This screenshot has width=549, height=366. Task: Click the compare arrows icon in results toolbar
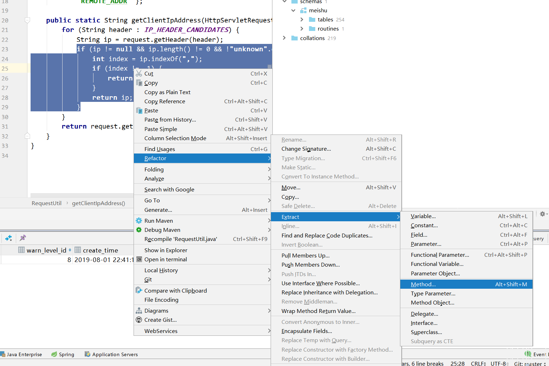point(8,238)
